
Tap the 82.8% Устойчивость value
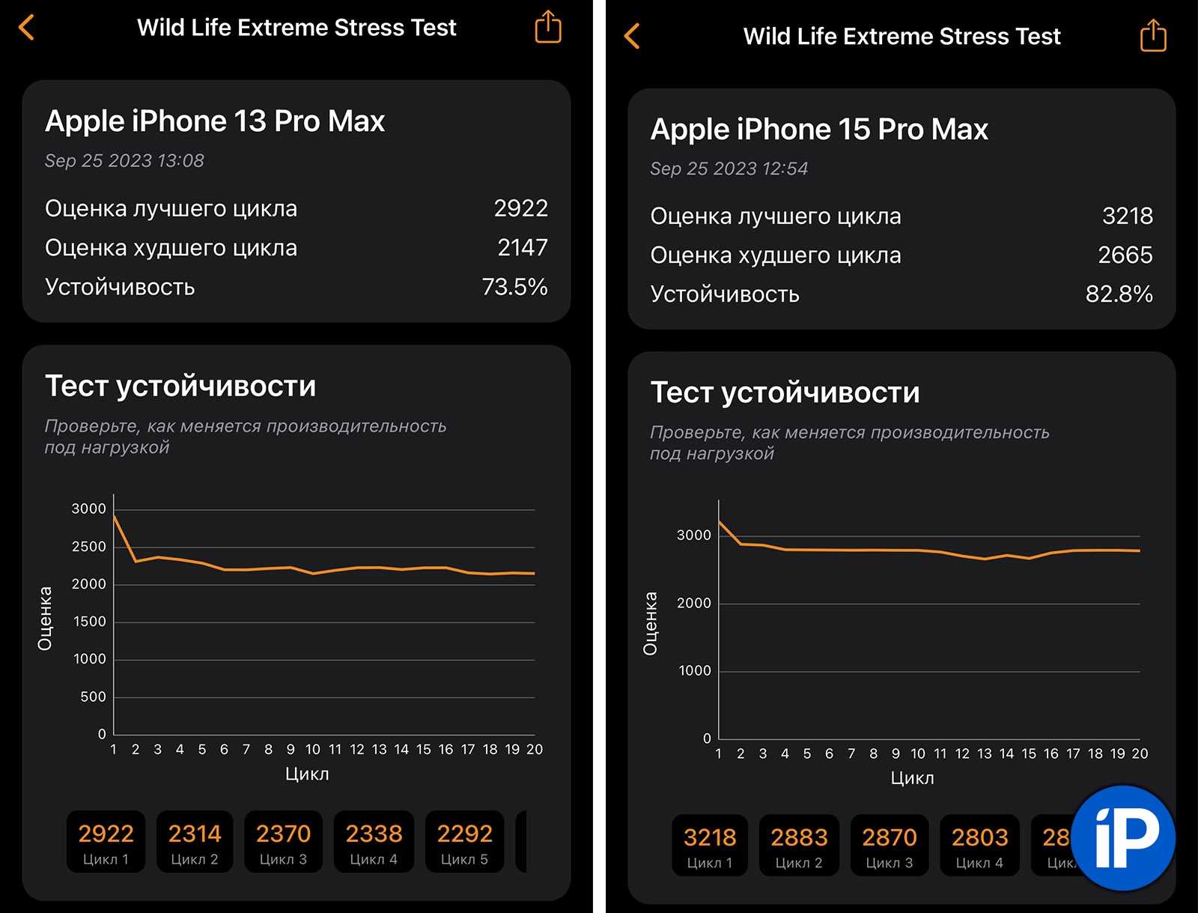(x=1119, y=294)
